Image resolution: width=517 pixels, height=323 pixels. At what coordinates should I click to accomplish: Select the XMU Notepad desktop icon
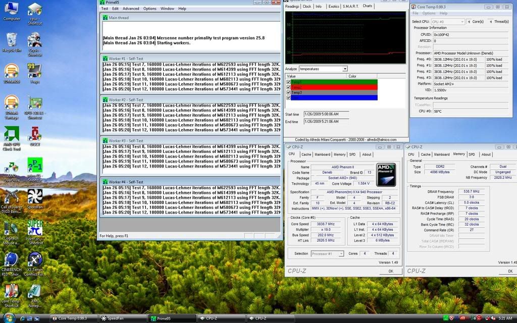35,296
